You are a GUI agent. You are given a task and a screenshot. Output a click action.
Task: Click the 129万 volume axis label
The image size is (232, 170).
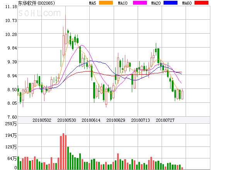click(x=11, y=147)
